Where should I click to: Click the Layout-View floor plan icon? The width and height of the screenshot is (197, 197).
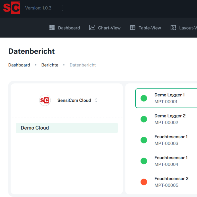point(173,28)
